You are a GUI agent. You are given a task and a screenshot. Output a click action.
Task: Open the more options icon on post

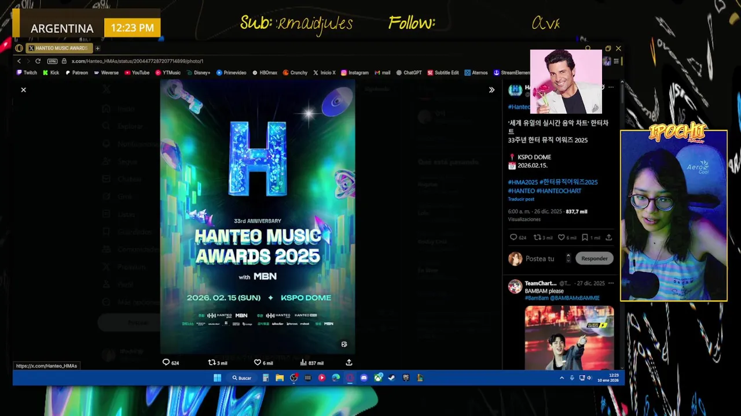[x=611, y=87]
